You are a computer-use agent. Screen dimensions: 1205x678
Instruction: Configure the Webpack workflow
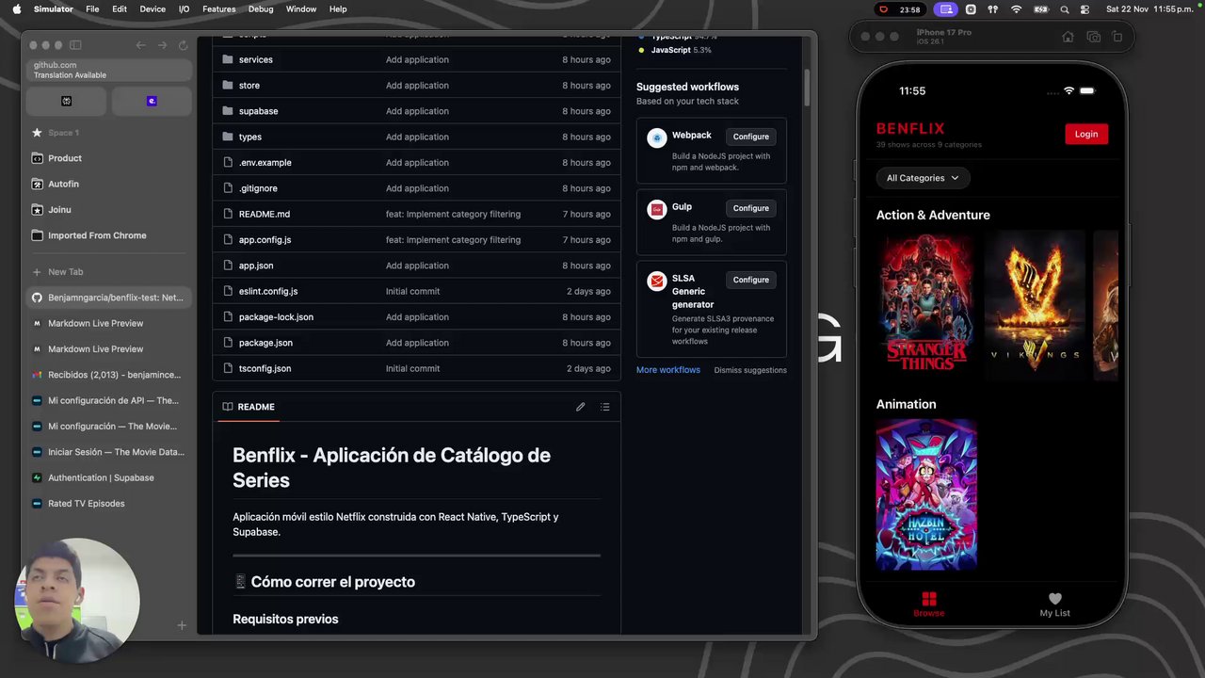[x=750, y=137]
